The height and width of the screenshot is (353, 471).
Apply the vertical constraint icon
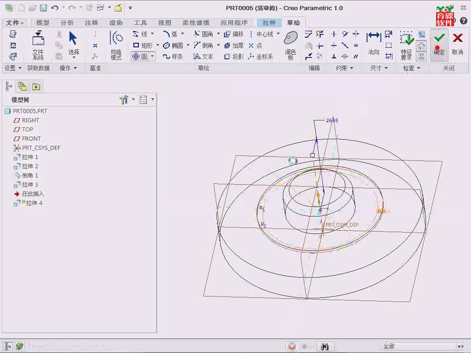click(334, 34)
